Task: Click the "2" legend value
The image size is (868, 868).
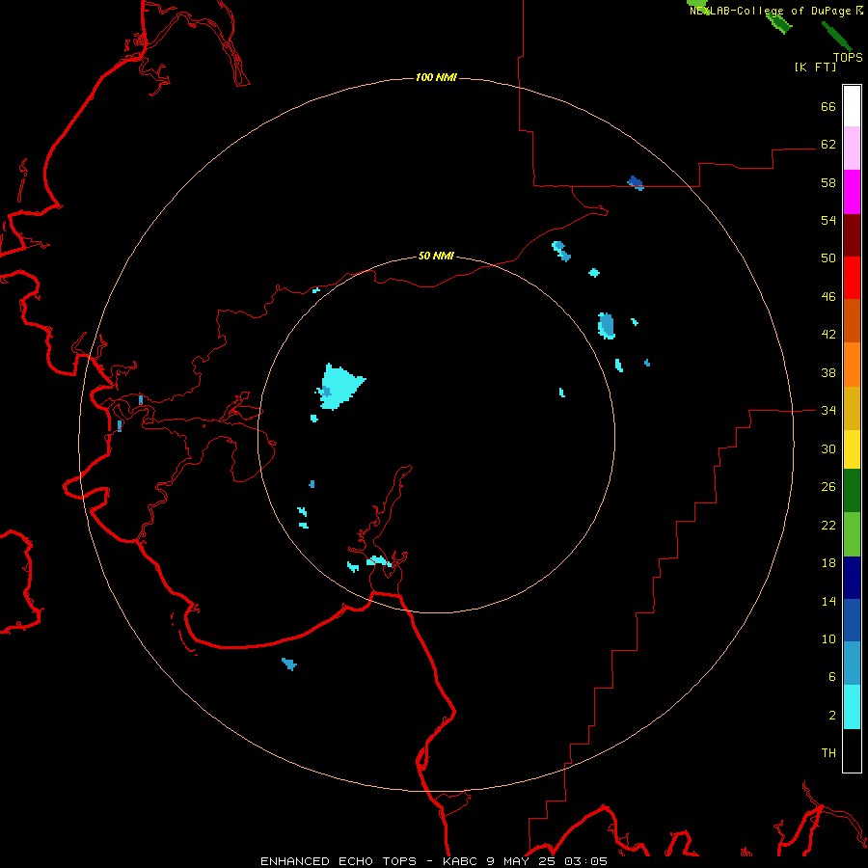Action: pos(832,716)
